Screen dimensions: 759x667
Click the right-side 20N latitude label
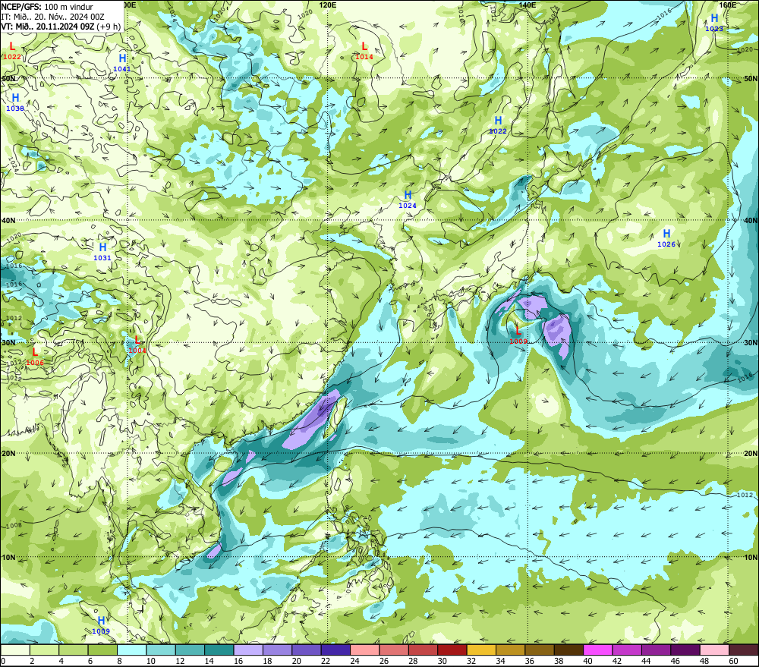point(751,454)
